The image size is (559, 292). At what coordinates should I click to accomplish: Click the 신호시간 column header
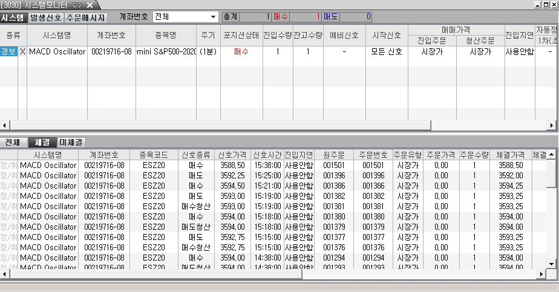pyautogui.click(x=267, y=155)
